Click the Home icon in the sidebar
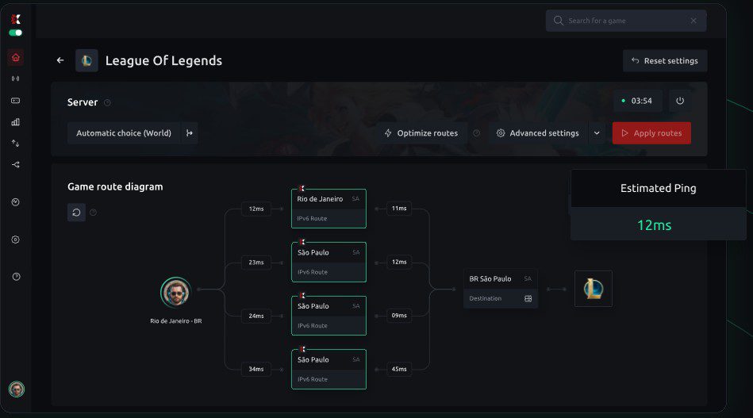Viewport: 753px width, 418px height. [x=16, y=57]
